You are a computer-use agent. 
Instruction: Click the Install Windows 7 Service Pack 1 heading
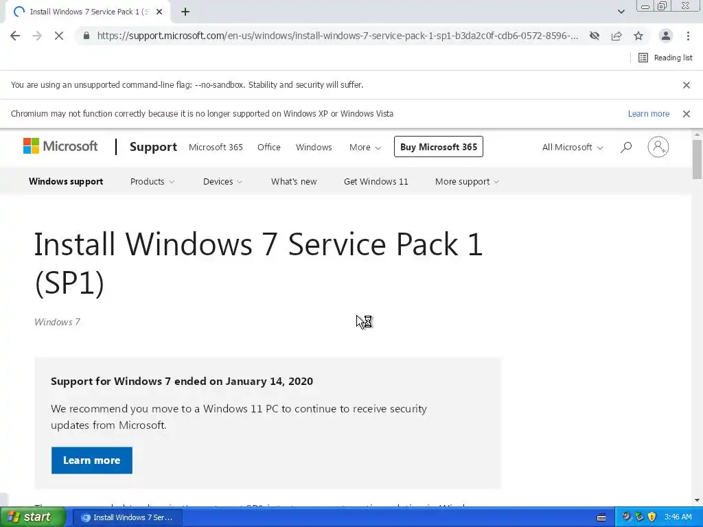(x=258, y=263)
